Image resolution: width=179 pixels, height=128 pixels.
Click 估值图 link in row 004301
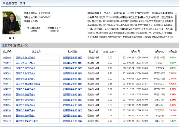coord(66,73)
